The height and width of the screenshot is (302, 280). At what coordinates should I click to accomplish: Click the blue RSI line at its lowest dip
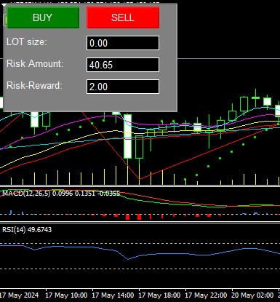tap(128, 259)
